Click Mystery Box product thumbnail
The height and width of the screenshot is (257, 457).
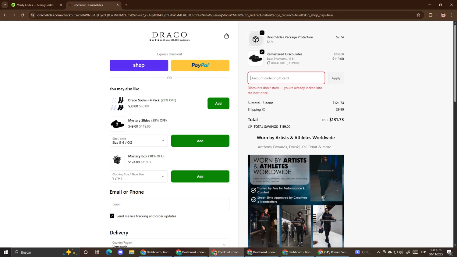tap(117, 160)
